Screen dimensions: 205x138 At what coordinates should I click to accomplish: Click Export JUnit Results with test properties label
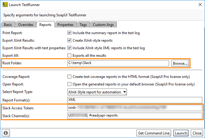coord(34,48)
